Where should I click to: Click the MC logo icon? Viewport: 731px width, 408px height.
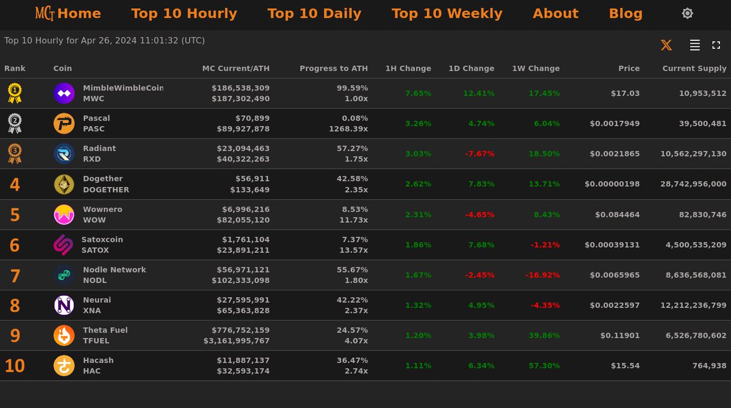click(x=44, y=13)
